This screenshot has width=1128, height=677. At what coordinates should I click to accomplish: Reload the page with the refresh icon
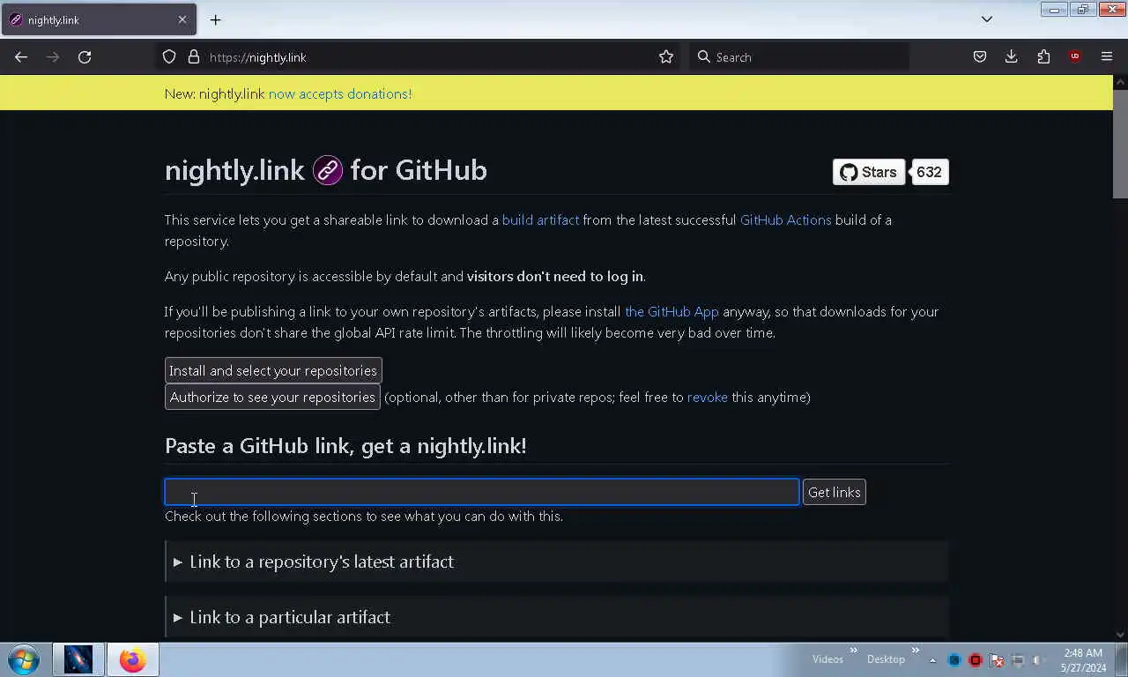pos(85,57)
